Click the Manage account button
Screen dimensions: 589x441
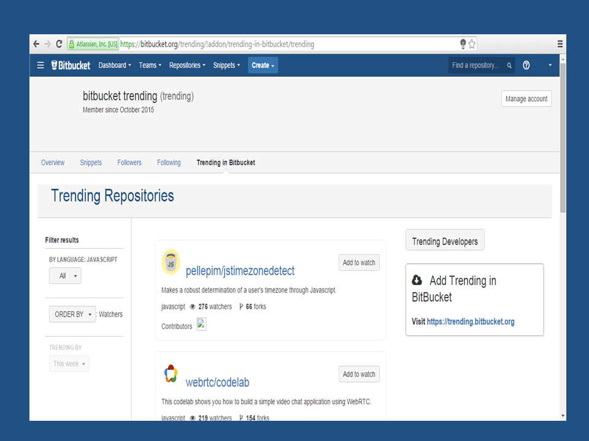coord(526,99)
